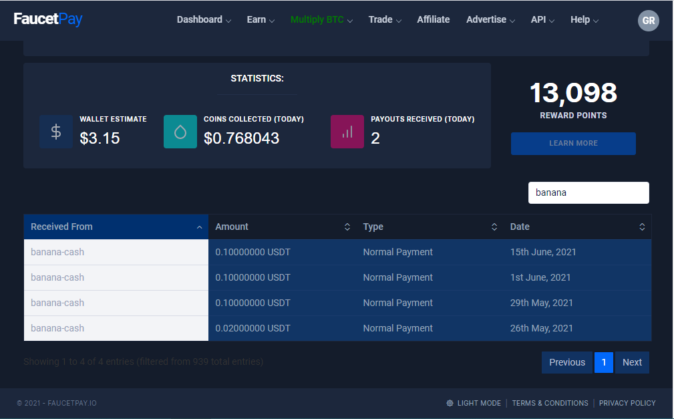The width and height of the screenshot is (674, 419).
Task: Click the $3.15 wallet estimate value
Action: (100, 138)
